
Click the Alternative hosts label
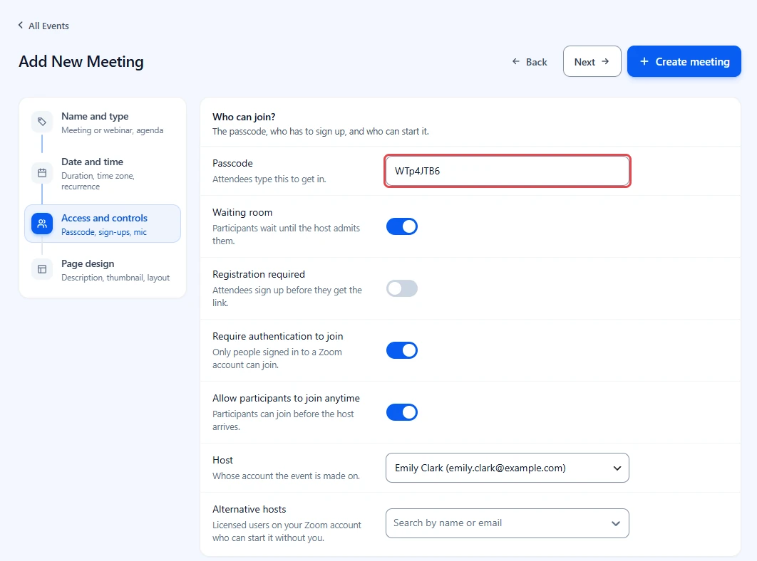coord(249,510)
